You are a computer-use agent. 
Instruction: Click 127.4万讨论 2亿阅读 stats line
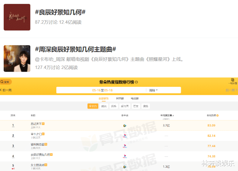pyautogui.click(x=56, y=67)
